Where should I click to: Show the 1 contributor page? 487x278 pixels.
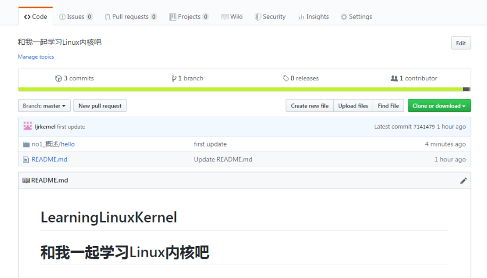coord(414,78)
